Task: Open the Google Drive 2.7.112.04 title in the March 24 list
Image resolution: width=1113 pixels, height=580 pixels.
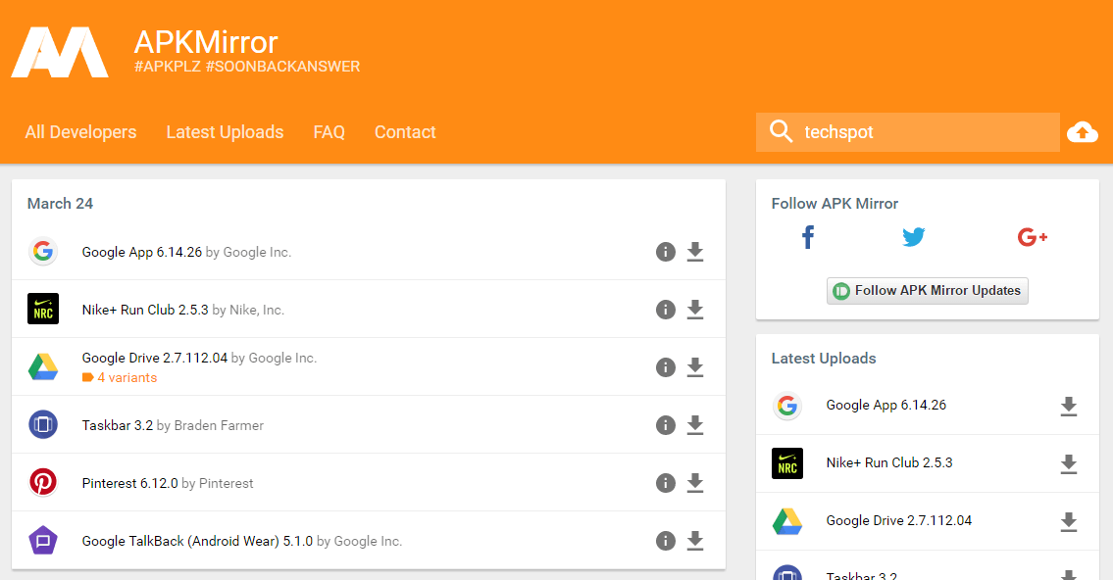Action: (155, 358)
